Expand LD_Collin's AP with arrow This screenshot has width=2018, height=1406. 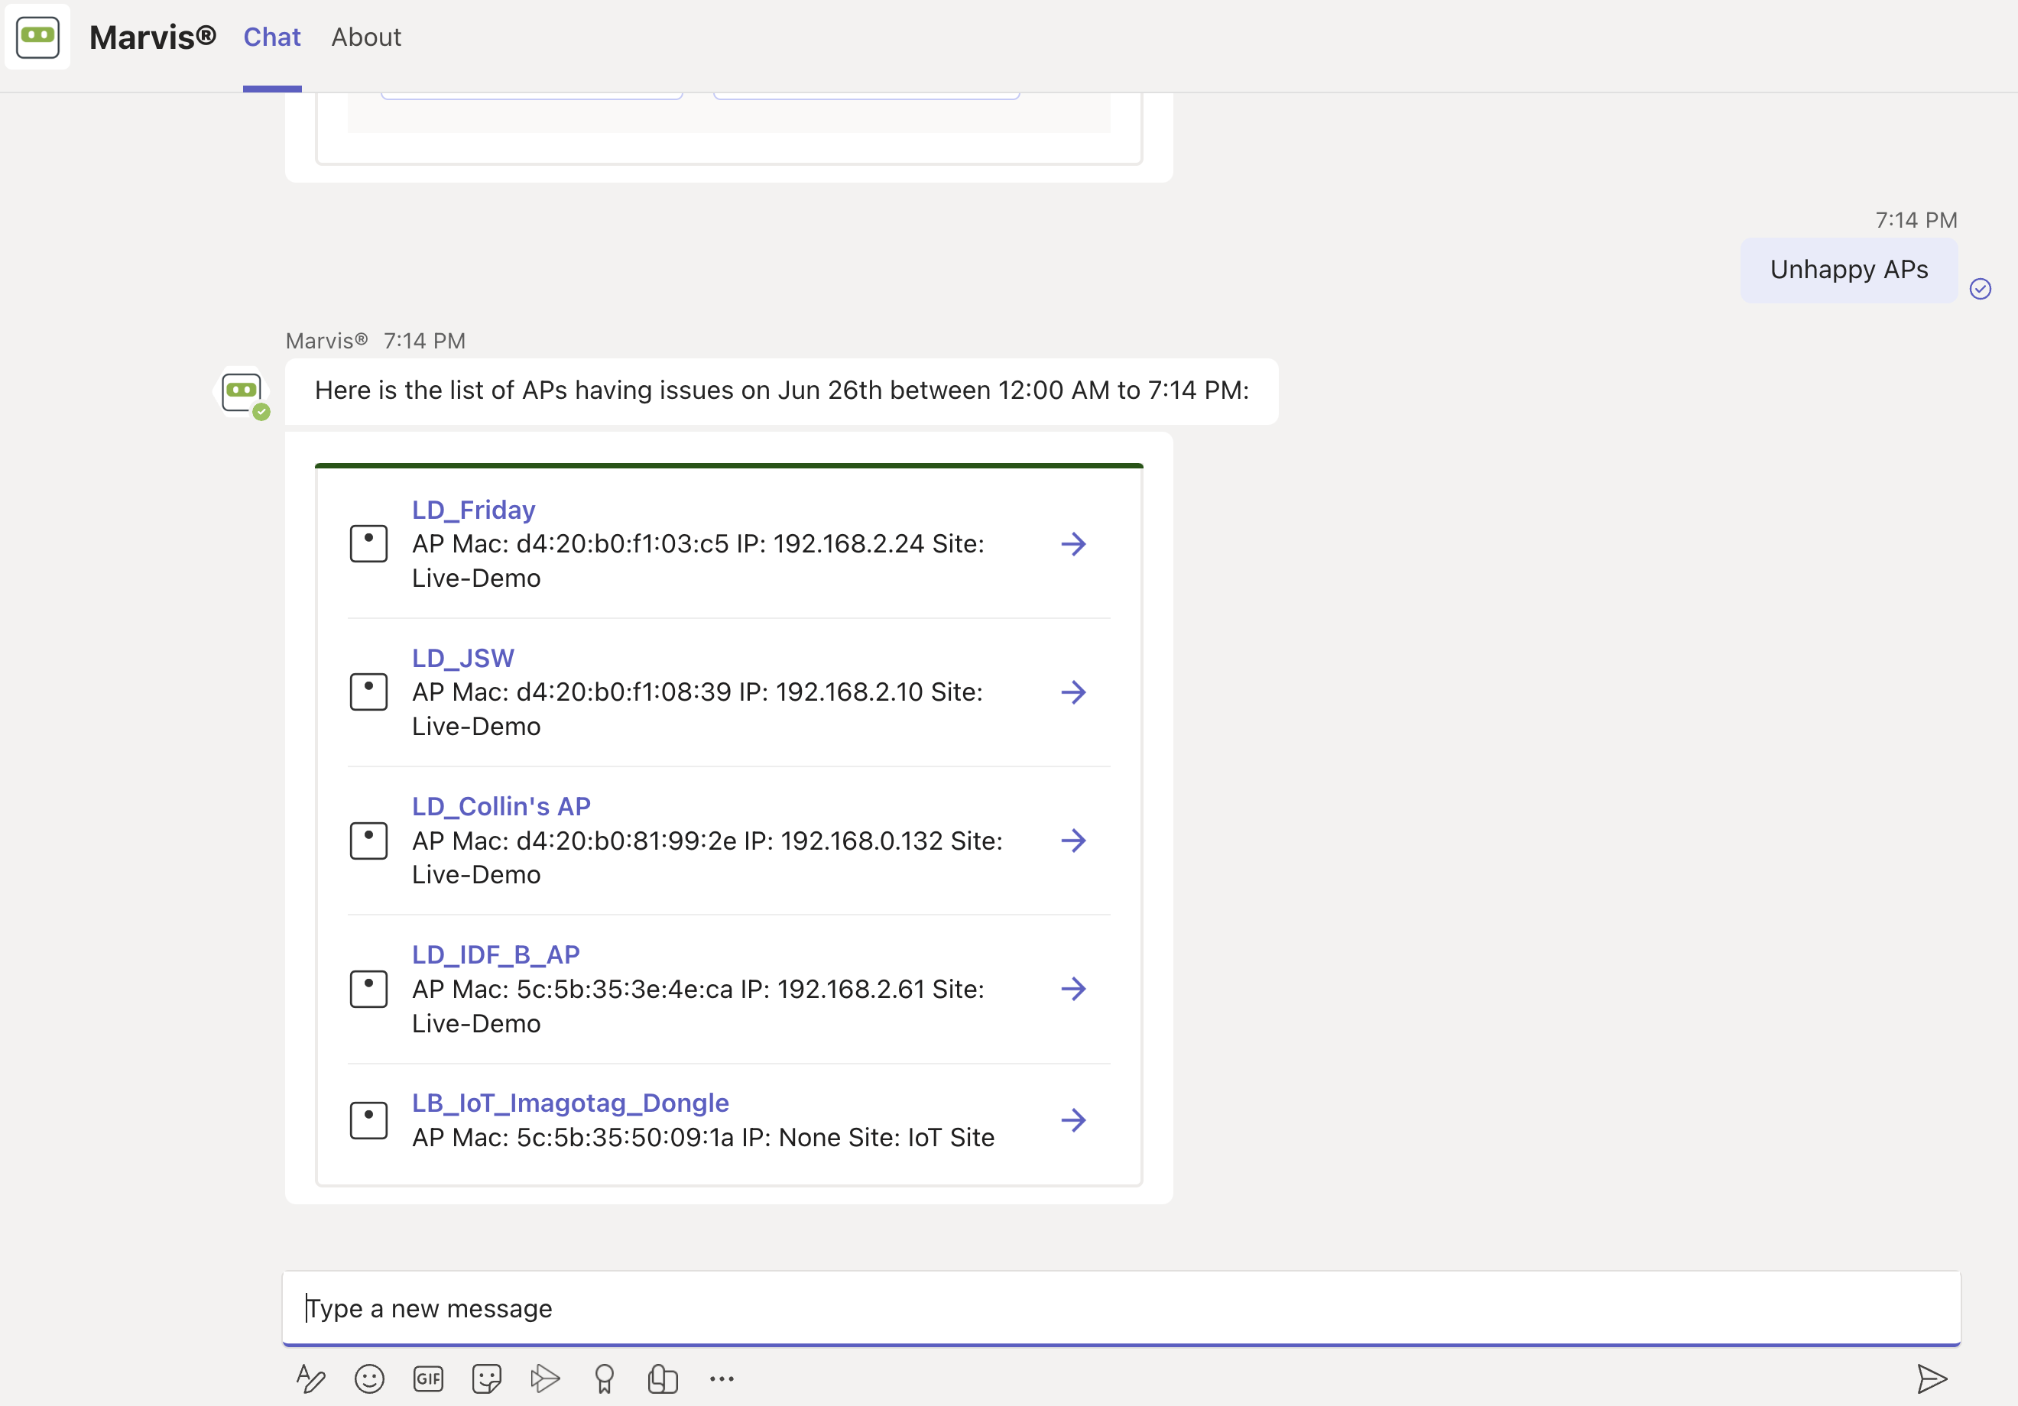tap(1073, 841)
